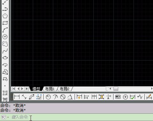Click the horizontal scrollbar thumb

coord(116,89)
